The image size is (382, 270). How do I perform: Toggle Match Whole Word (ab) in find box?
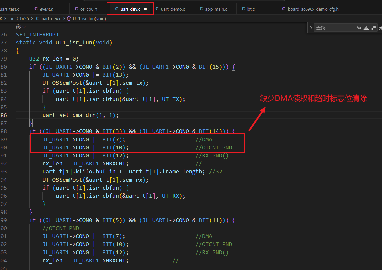point(366,28)
